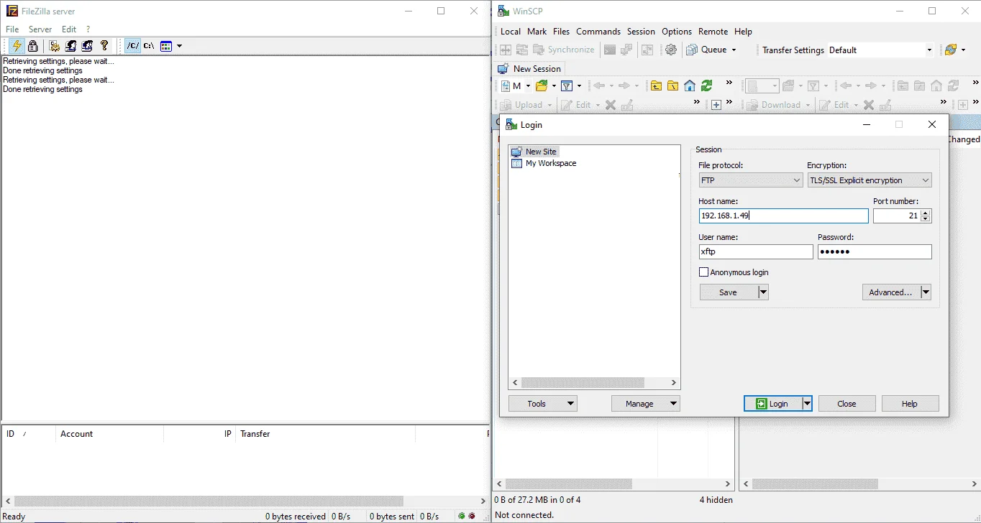Refresh the local panel with green arrows icon
The height and width of the screenshot is (523, 981).
click(x=707, y=85)
